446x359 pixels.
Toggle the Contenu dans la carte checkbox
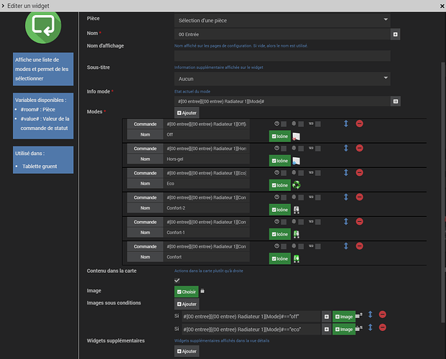coord(177,281)
